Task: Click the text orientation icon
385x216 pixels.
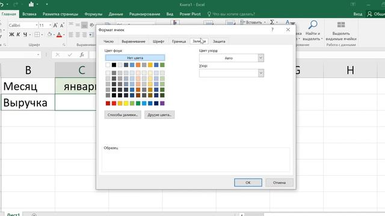Action: 92,25
